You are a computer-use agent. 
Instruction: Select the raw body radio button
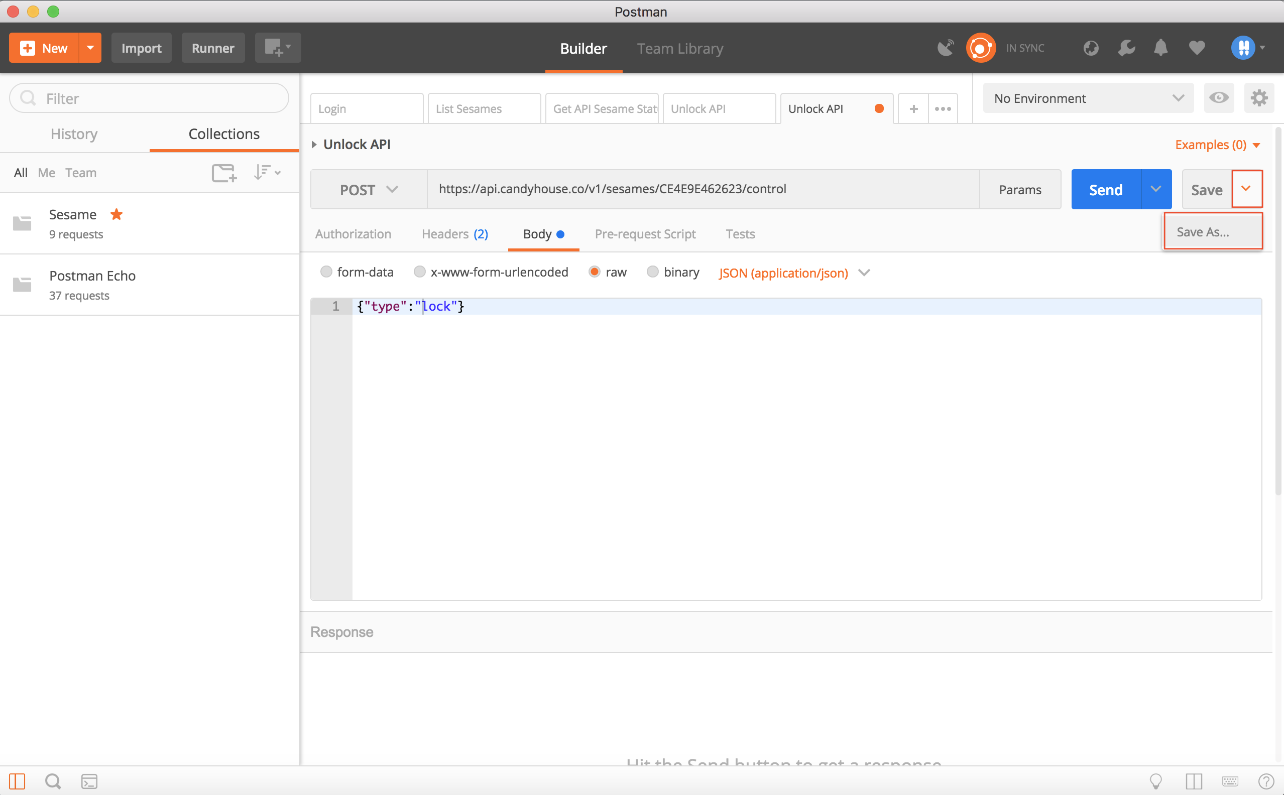tap(595, 272)
